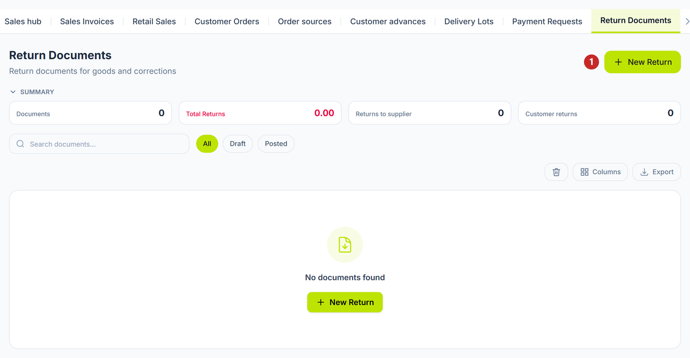The height and width of the screenshot is (358, 690).
Task: Filter documents by All
Action: point(207,144)
